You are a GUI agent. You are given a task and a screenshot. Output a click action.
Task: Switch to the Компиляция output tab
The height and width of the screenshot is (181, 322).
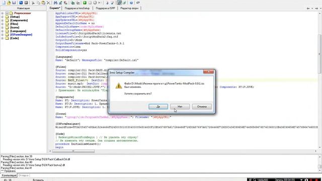[9, 175]
